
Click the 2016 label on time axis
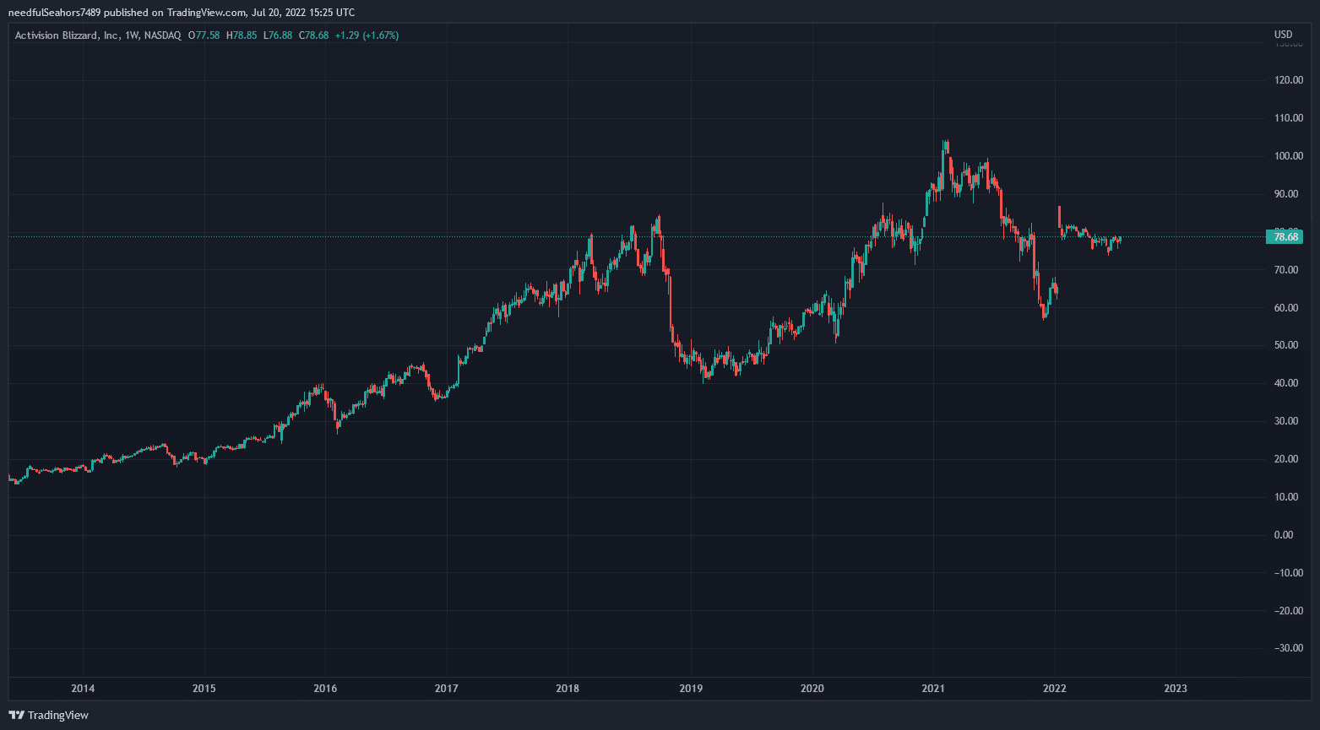coord(325,688)
